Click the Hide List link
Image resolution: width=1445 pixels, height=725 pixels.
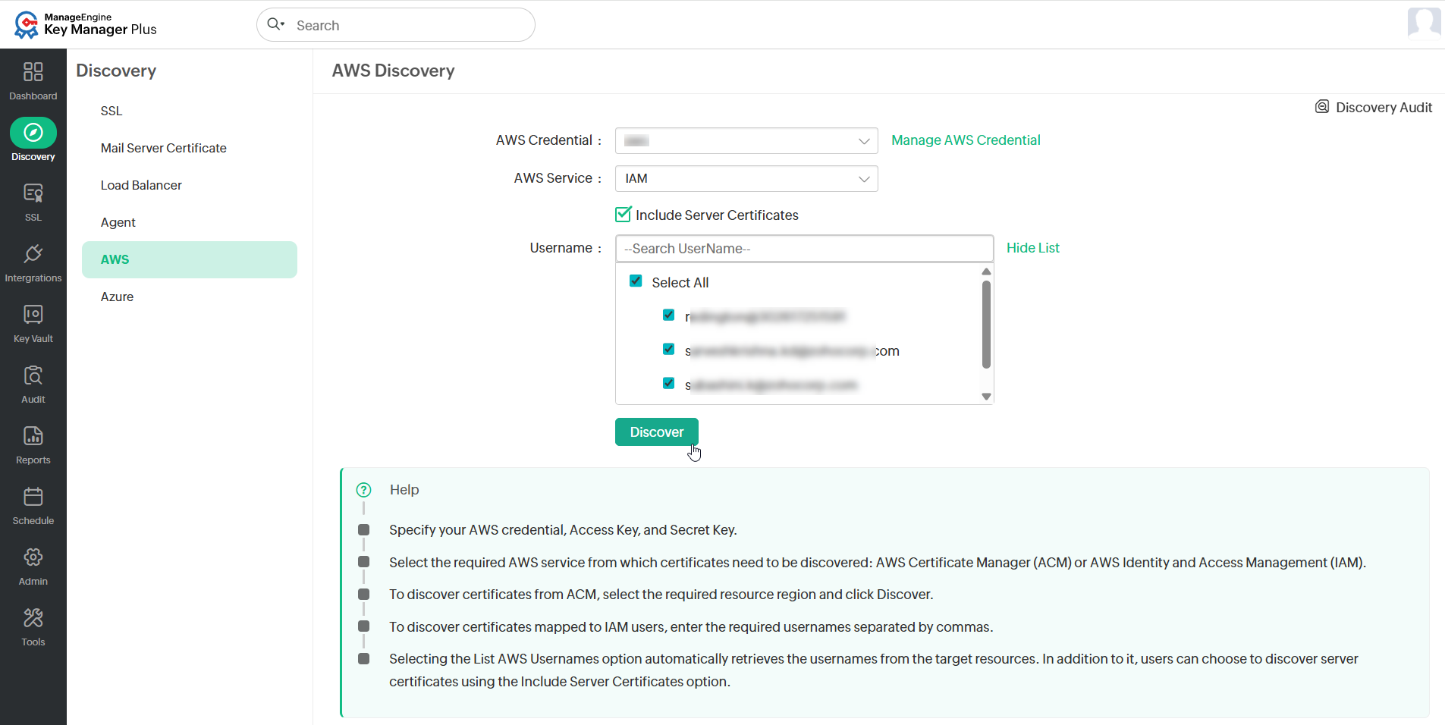point(1033,248)
